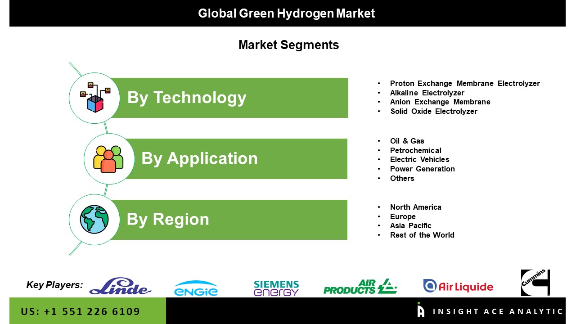Click the technology cube diagram icon
Screen dimensions: 576x324
(94, 98)
